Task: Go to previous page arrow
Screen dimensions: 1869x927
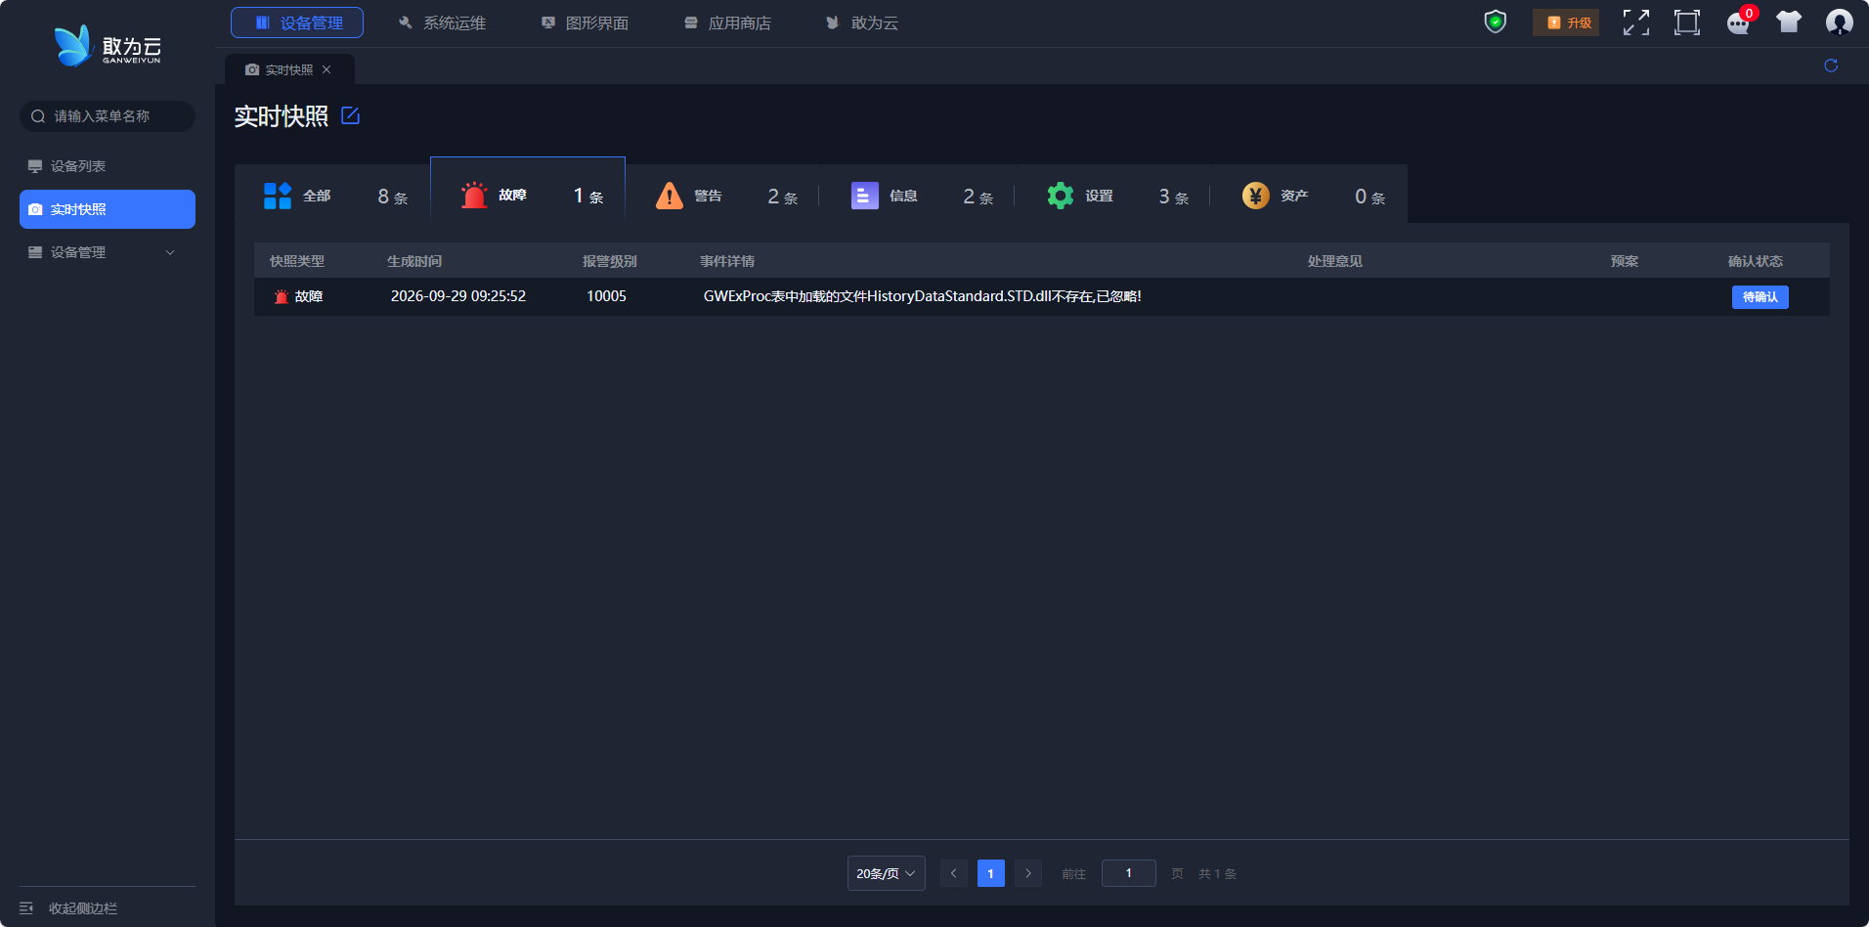Action: pos(954,873)
